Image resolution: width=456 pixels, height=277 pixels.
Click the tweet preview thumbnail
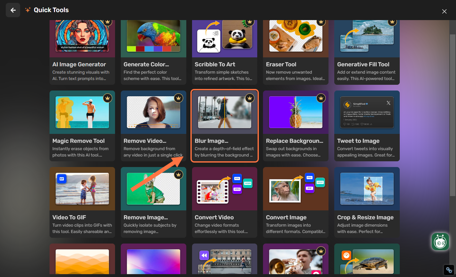click(x=367, y=112)
